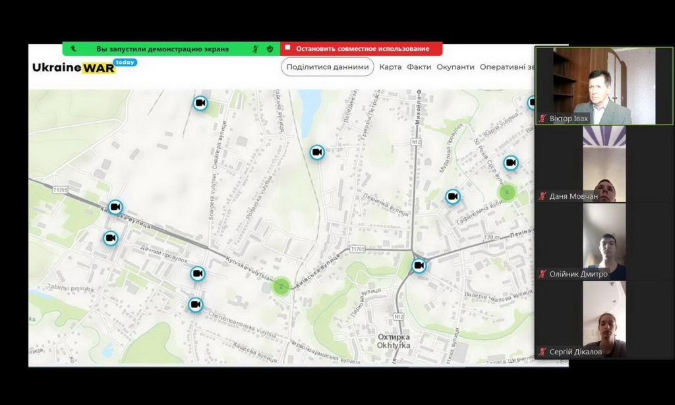Toggle the muted microphone in the sharing bar
Image resolution: width=675 pixels, height=405 pixels.
pos(256,49)
